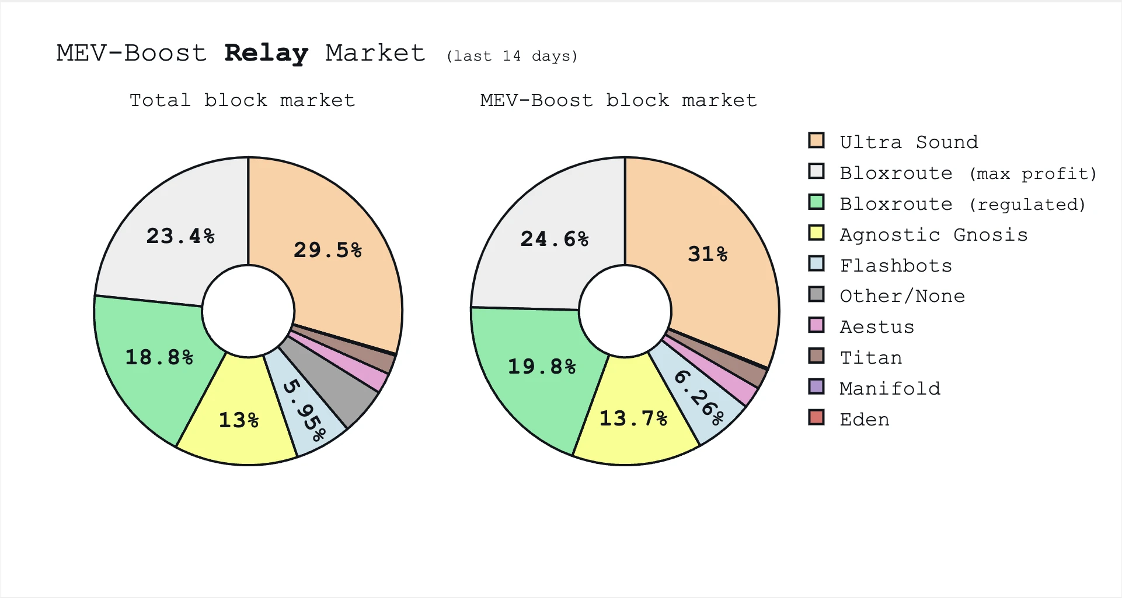Click the Bloxroute (max profit) legend swatch

pos(816,171)
